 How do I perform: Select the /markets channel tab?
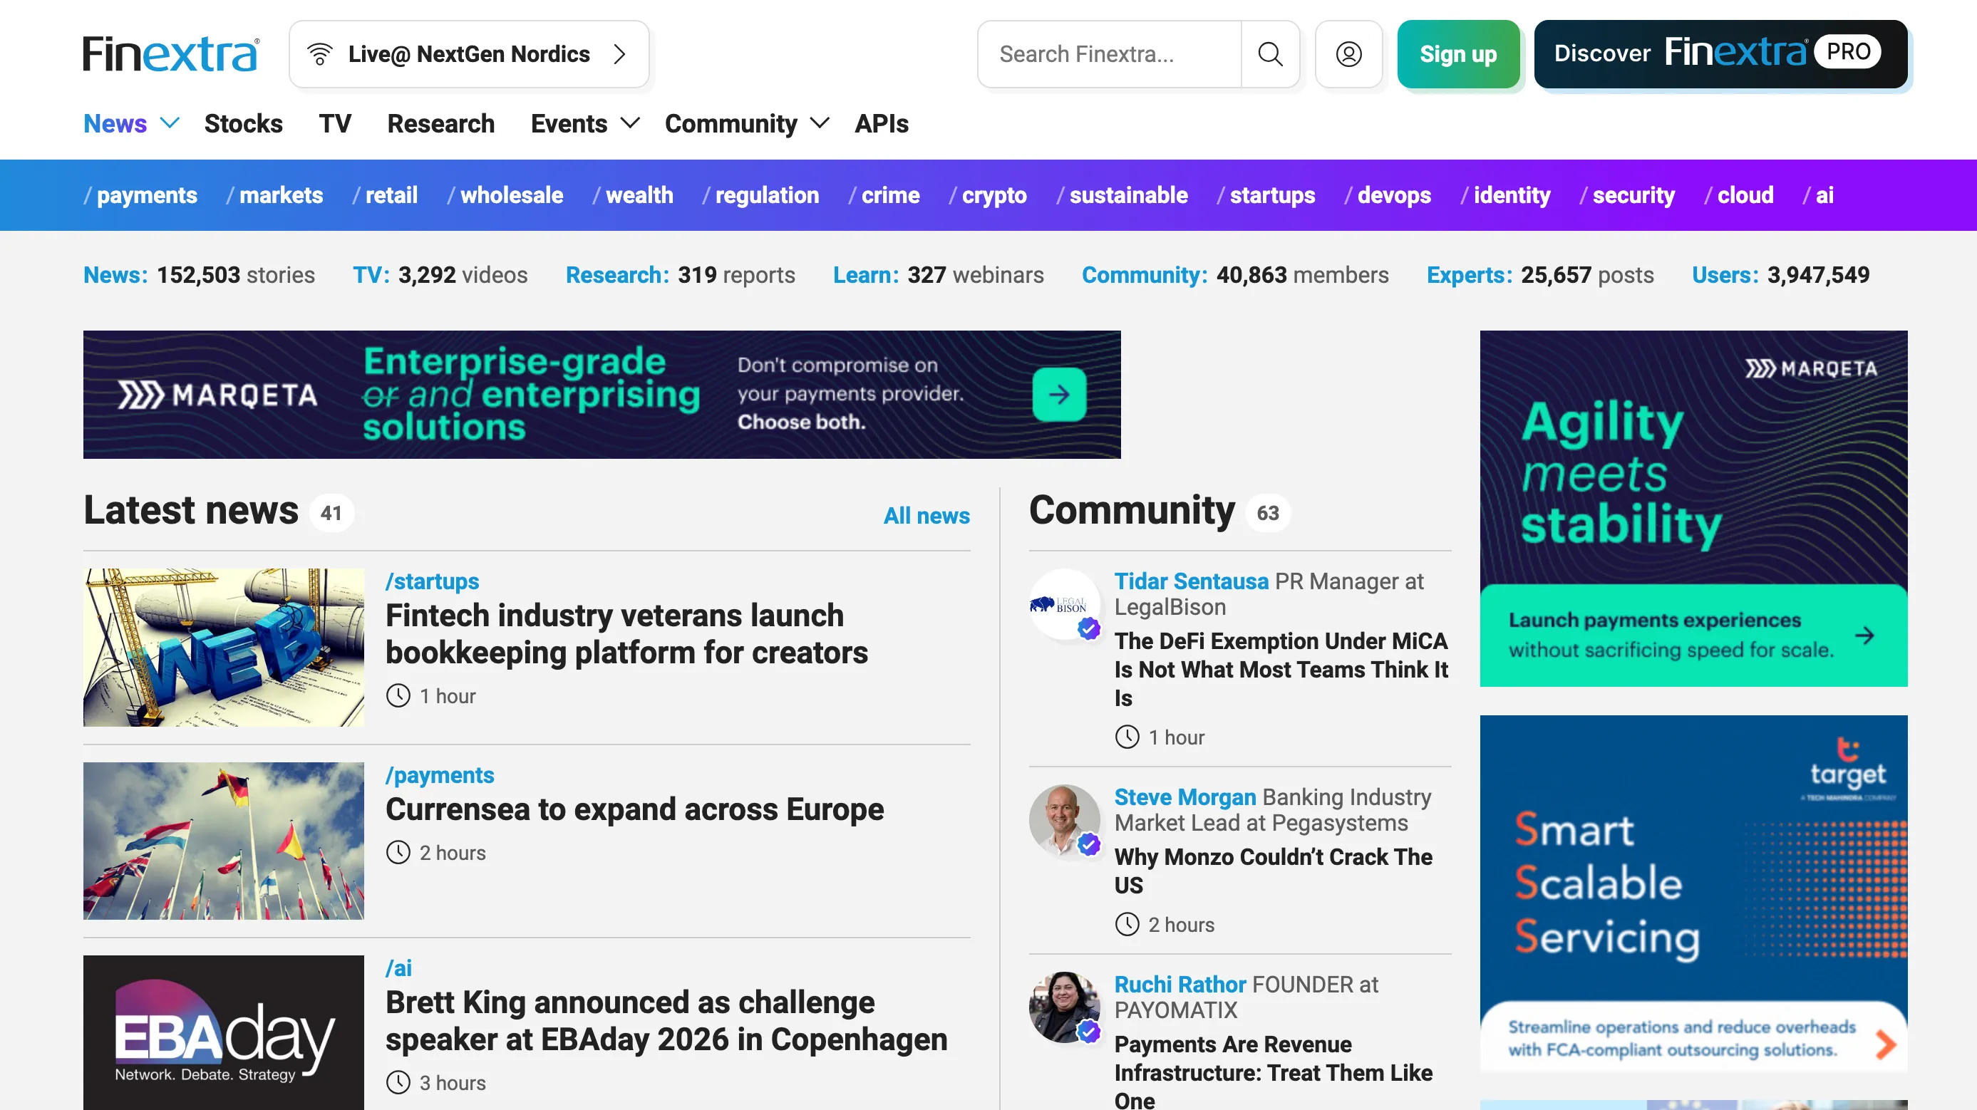(275, 194)
